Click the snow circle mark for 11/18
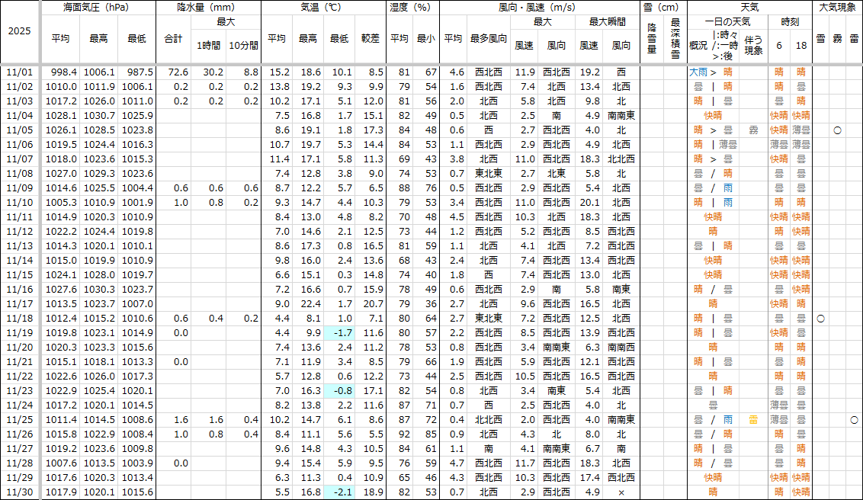Viewport: 863px width, 500px height. click(820, 318)
